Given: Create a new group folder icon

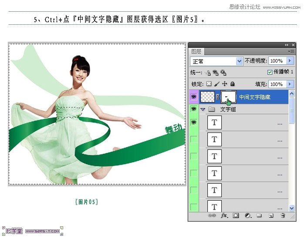Looking at the screenshot, I should (x=259, y=215).
